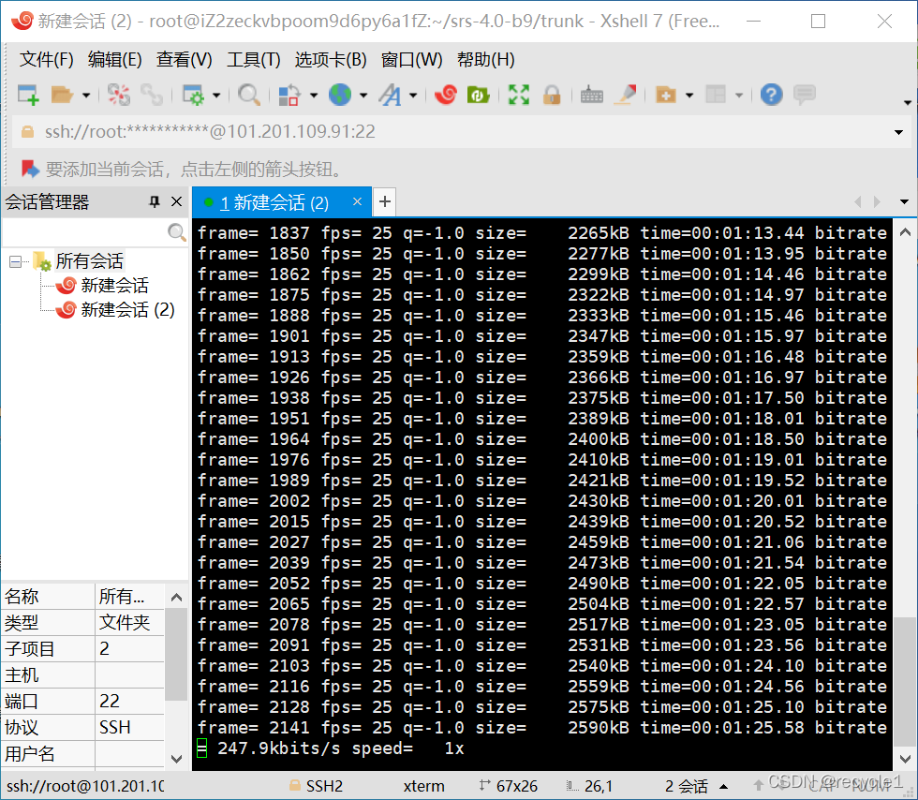Select the 新建会话 (2) tree item

[x=127, y=309]
